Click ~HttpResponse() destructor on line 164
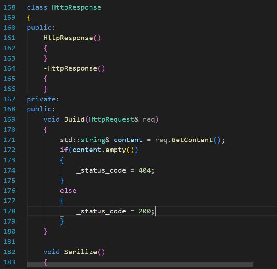This screenshot has height=269, width=277. [74, 68]
